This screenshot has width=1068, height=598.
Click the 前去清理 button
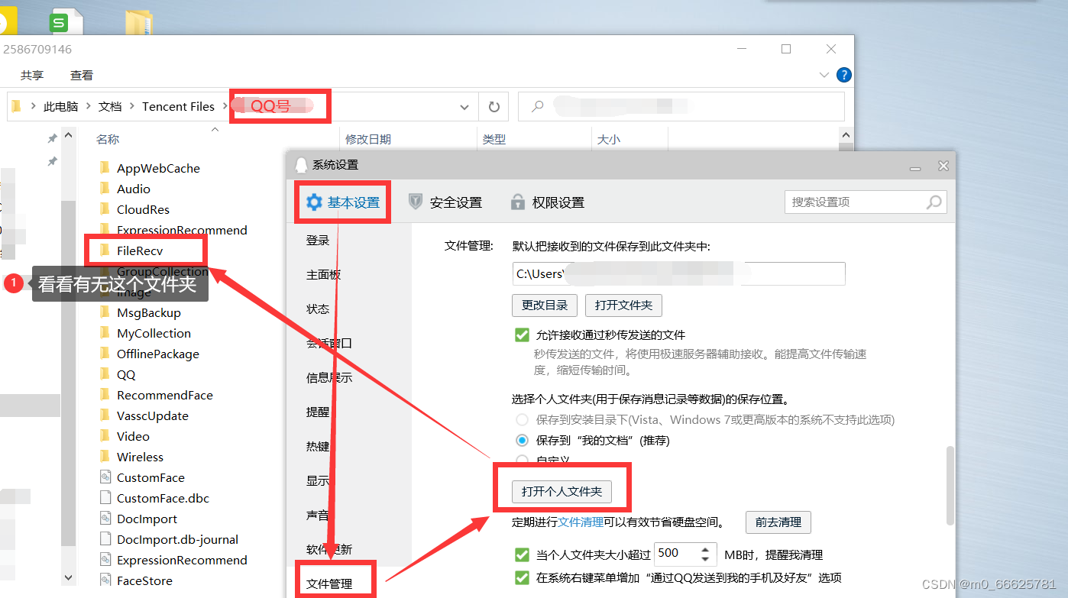778,522
